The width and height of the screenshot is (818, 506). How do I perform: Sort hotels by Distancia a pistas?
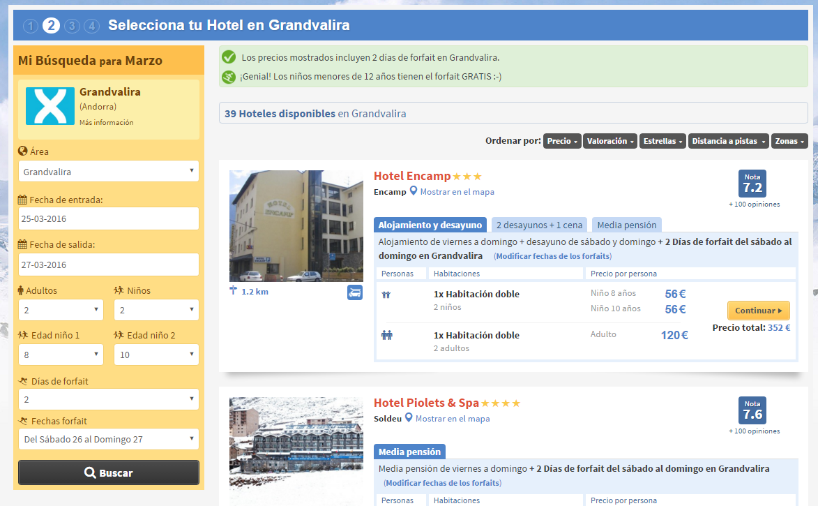tap(728, 141)
